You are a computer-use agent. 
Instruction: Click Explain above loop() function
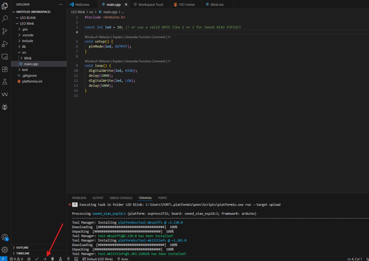pyautogui.click(x=118, y=61)
